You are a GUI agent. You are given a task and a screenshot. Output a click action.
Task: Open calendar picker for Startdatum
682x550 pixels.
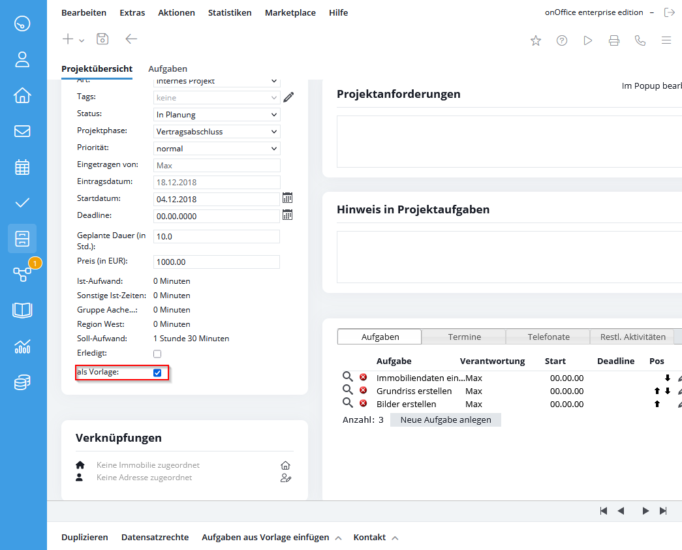point(288,198)
